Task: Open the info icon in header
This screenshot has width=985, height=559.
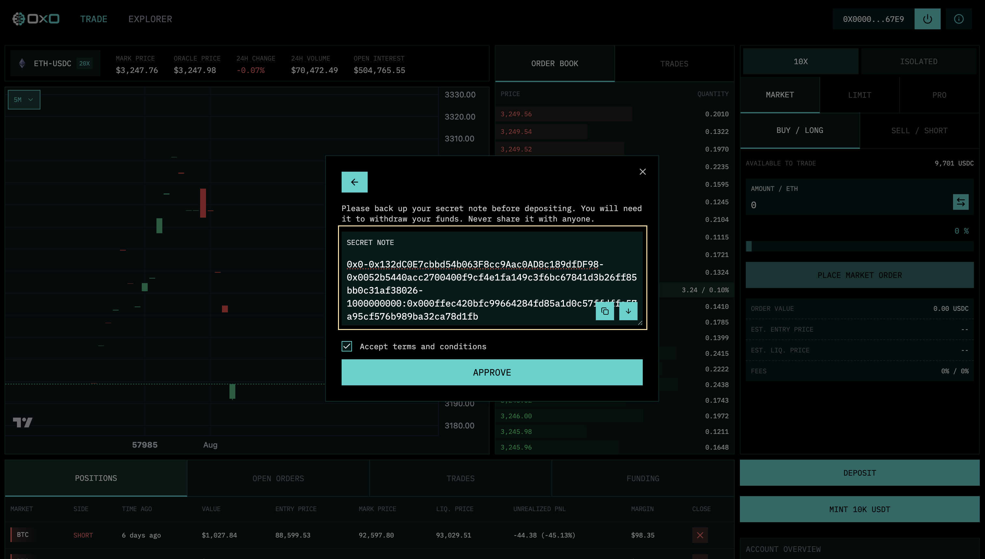Action: (959, 19)
